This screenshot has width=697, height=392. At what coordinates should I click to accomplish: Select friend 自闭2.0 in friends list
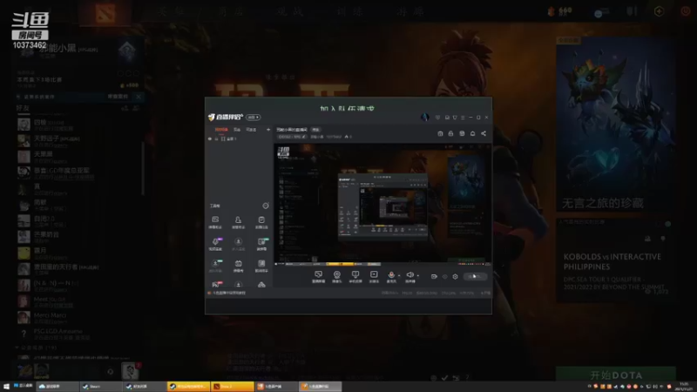click(79, 221)
